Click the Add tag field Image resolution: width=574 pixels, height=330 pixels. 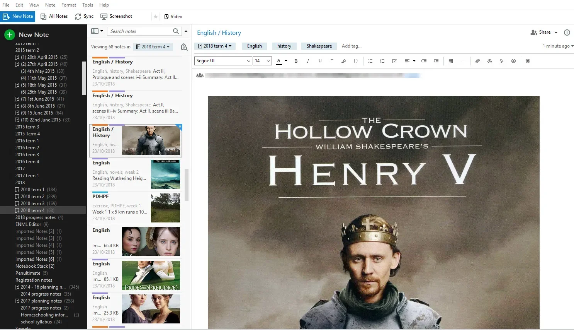pyautogui.click(x=352, y=46)
